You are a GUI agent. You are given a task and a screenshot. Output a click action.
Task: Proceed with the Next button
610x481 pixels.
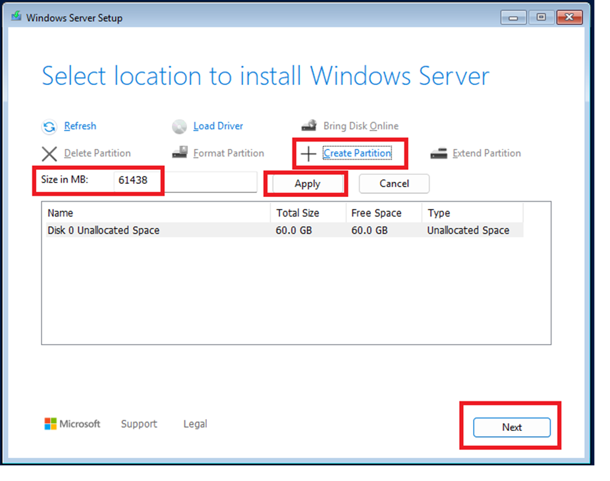[x=511, y=427]
